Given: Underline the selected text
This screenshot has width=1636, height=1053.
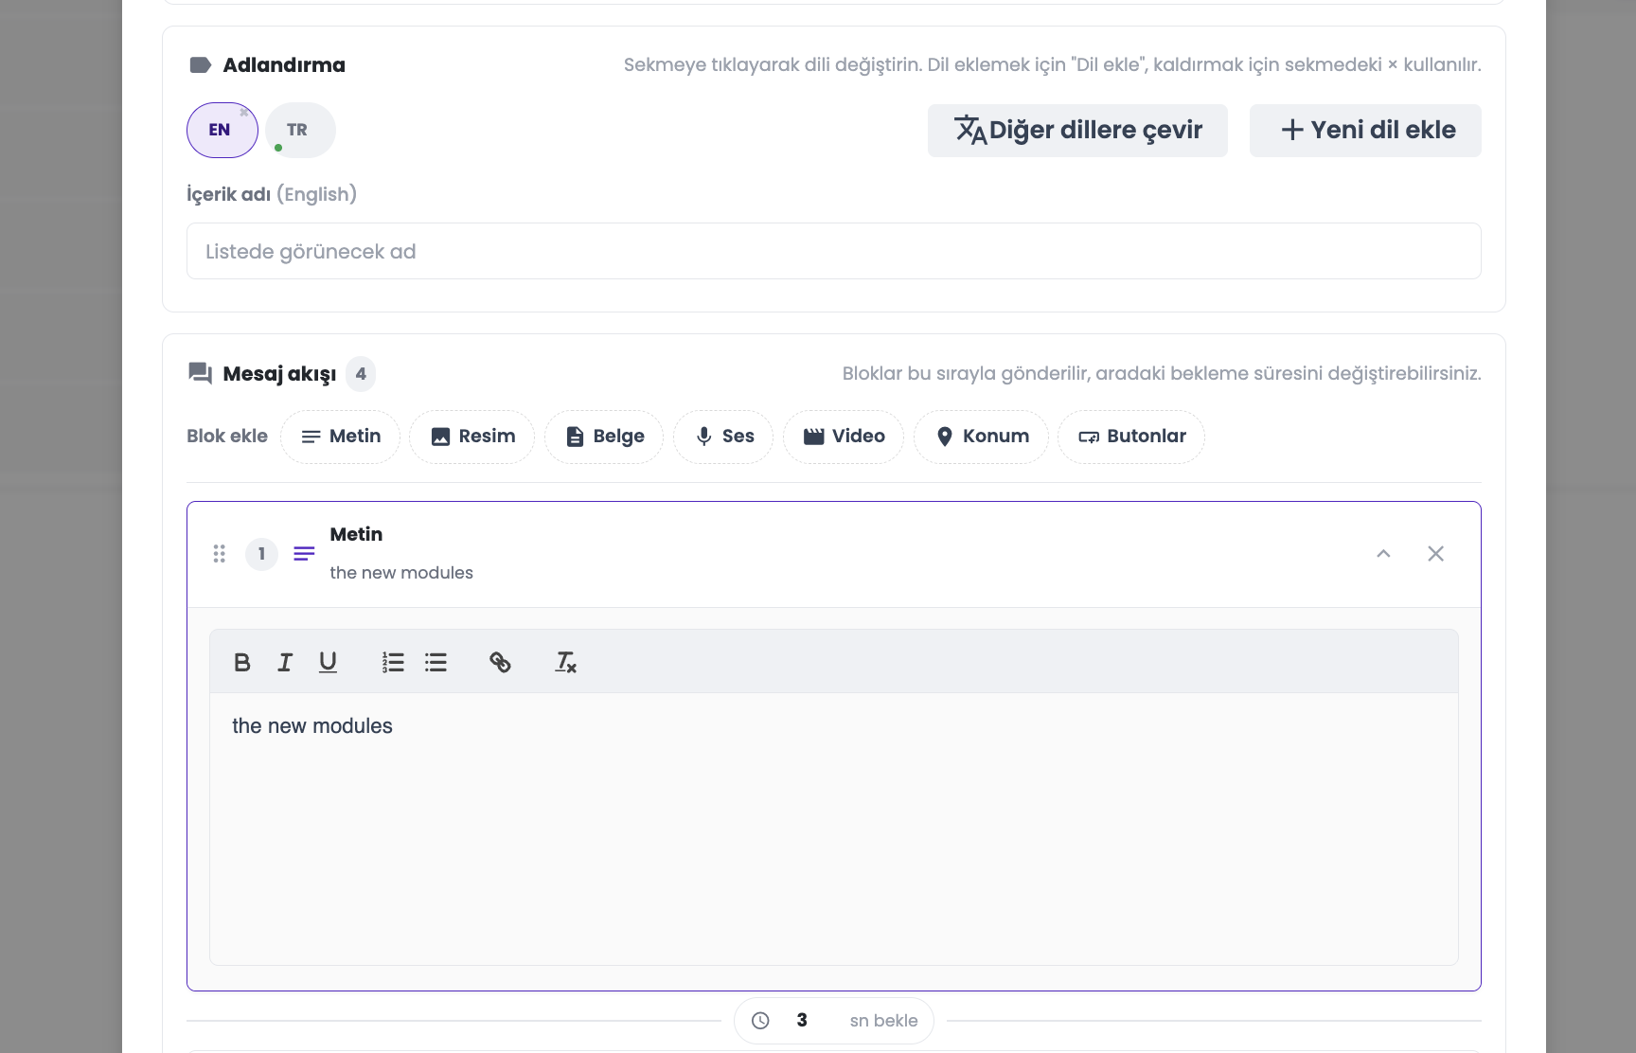Looking at the screenshot, I should 328,662.
